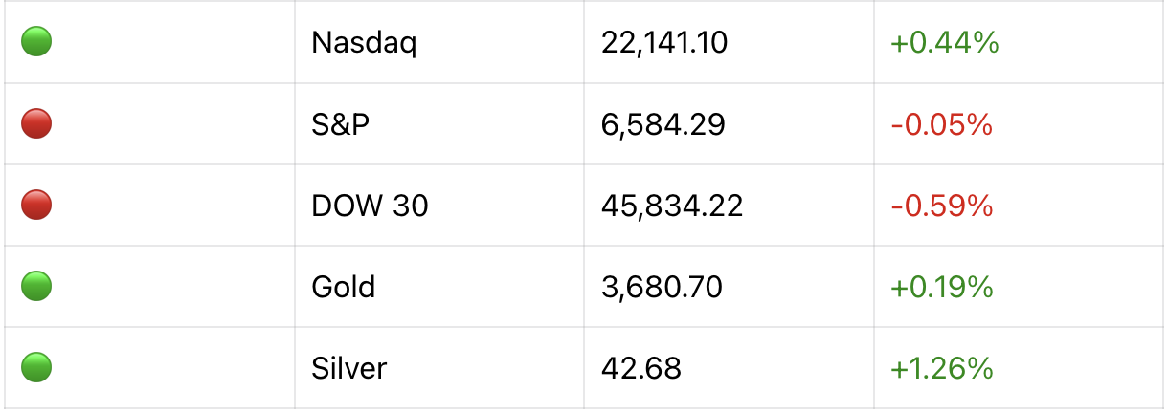Click the green circle beside Silver
1168x413 pixels.
click(x=36, y=367)
